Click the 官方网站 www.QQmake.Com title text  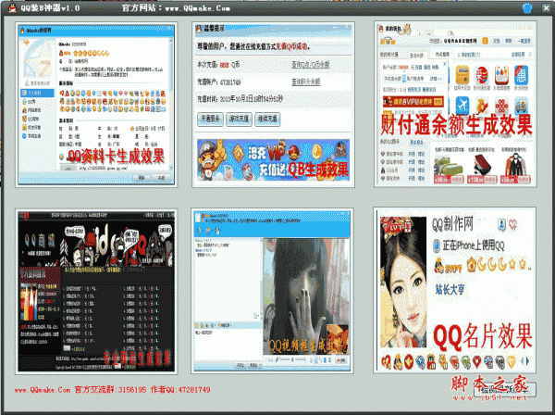click(x=176, y=7)
